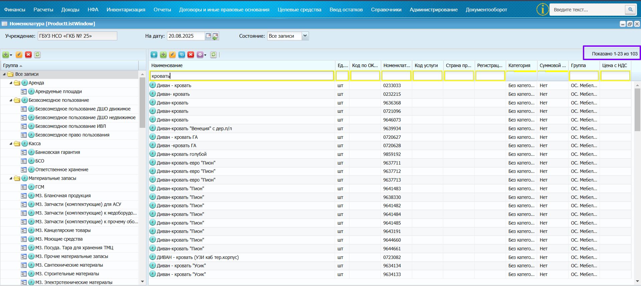Delete the selected nomenclature record

pyautogui.click(x=191, y=55)
